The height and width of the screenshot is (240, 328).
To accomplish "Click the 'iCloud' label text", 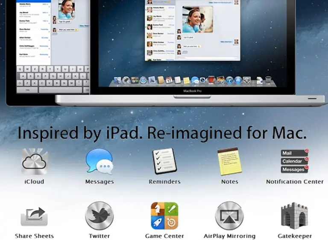I will (34, 181).
